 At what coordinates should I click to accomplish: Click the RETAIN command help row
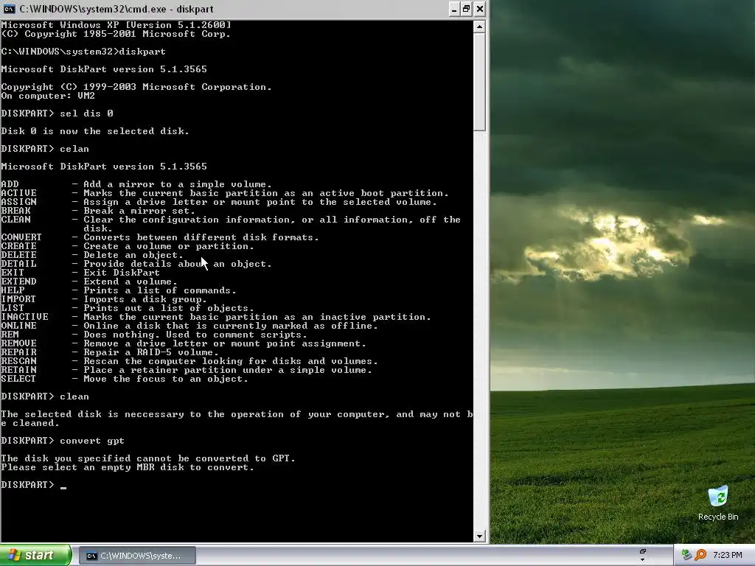point(187,370)
